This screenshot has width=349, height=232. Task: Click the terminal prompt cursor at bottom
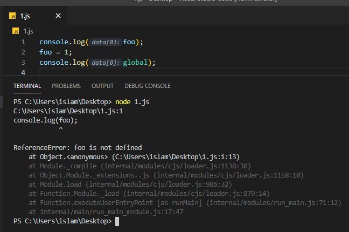tap(117, 222)
